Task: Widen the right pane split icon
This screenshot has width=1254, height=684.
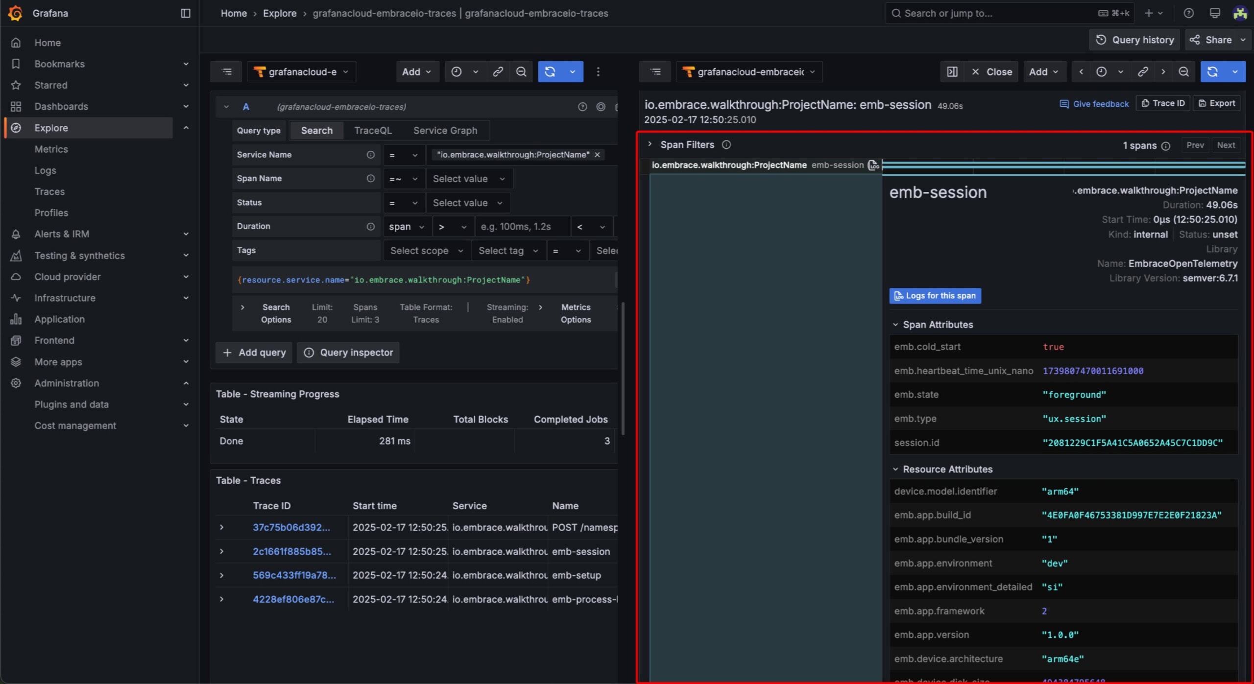Action: click(952, 72)
